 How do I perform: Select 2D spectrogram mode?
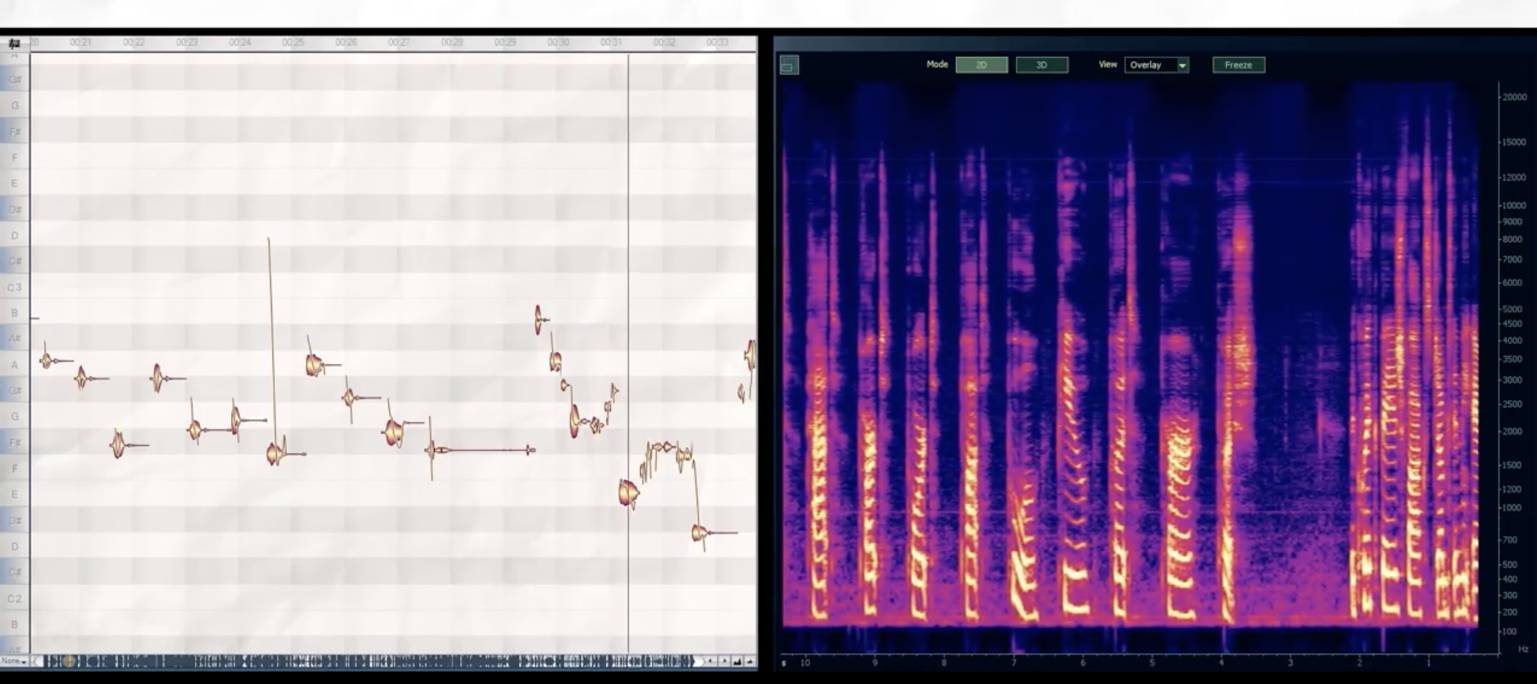(981, 65)
